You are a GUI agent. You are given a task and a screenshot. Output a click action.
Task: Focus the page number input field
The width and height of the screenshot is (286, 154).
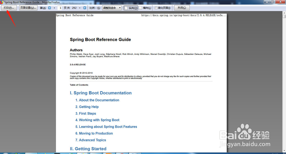(60, 8)
